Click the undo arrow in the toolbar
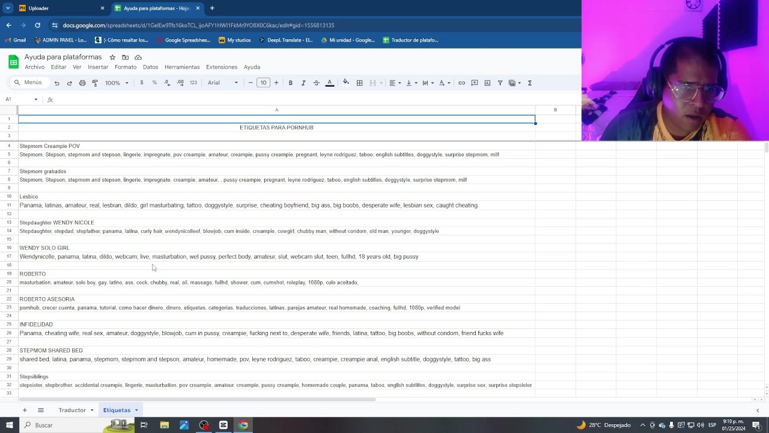The width and height of the screenshot is (769, 433). [56, 83]
